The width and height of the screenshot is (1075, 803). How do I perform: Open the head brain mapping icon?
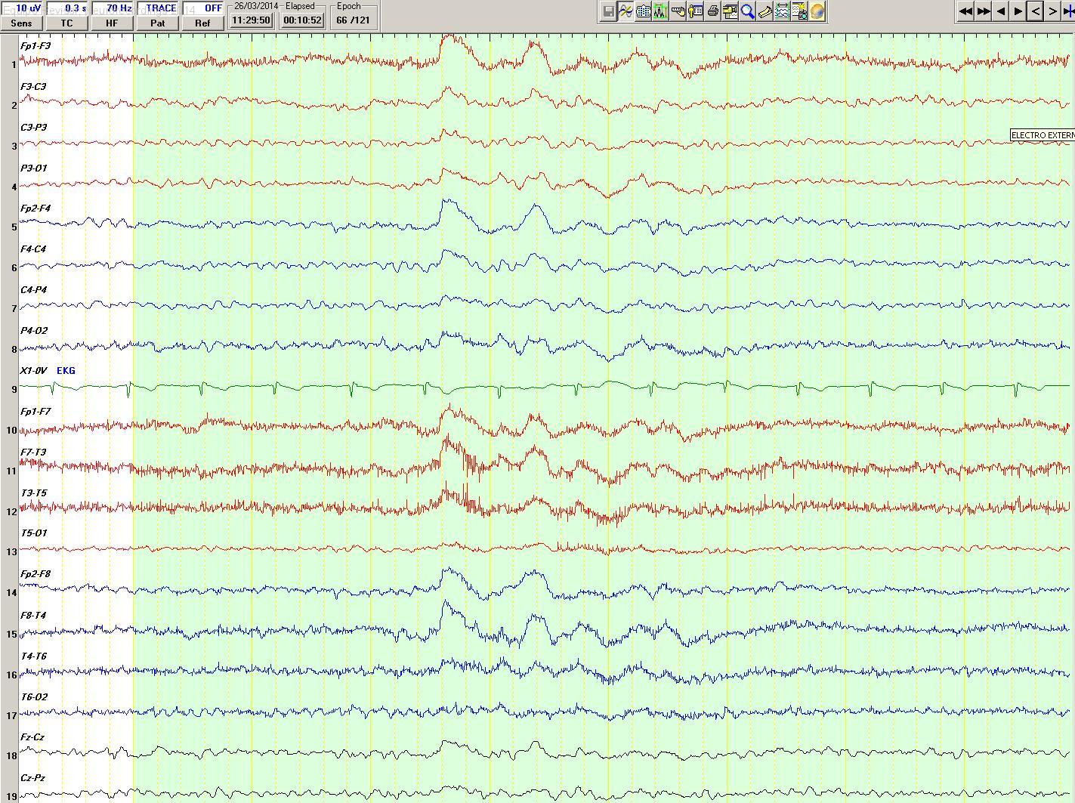tap(817, 11)
